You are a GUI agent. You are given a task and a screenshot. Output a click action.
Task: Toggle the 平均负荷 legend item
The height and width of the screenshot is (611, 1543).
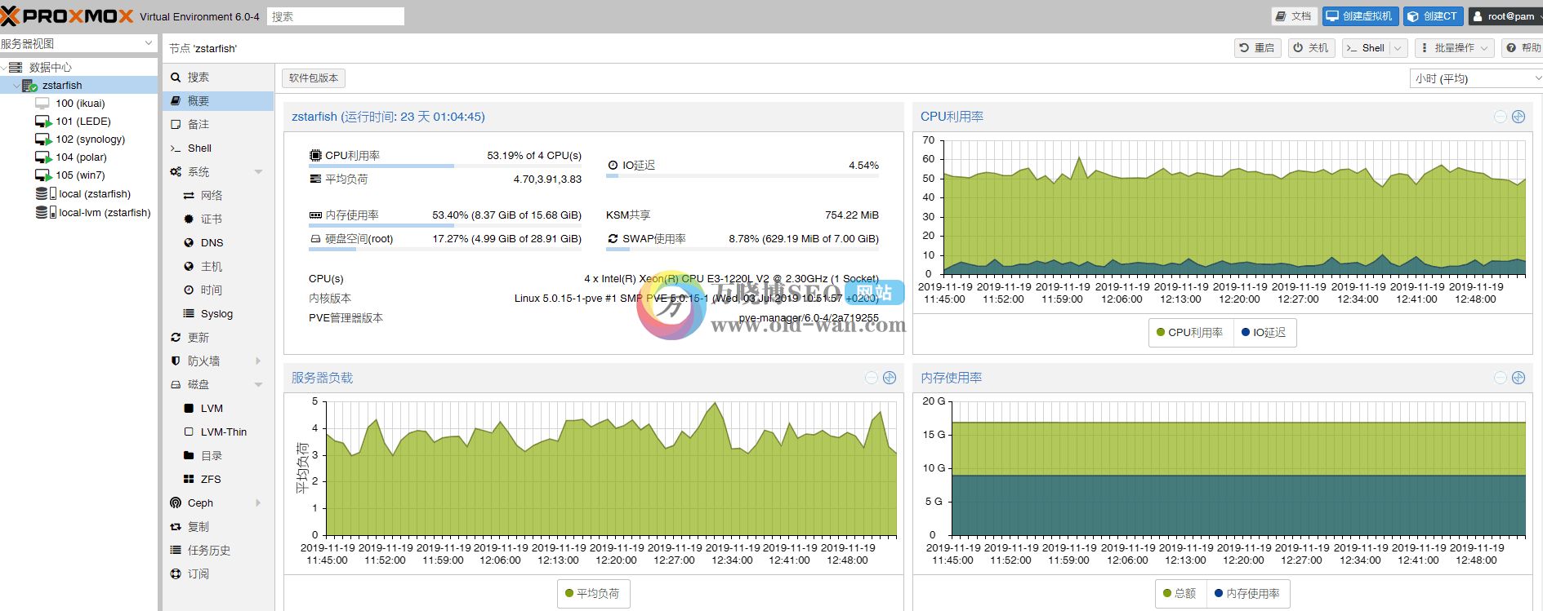tap(592, 594)
